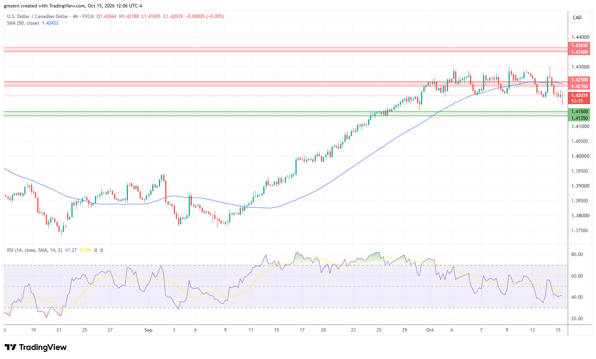Click the 53:29 candle countdown timer
The image size is (596, 359).
pos(577,101)
